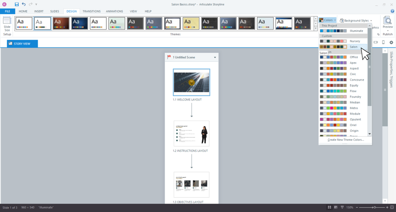The image size is (396, 212).
Task: Apply the dark red-brown theme thumbnail
Action: 61,23
